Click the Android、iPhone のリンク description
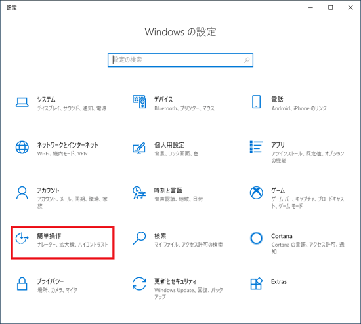This screenshot has height=324, width=361. (x=299, y=108)
